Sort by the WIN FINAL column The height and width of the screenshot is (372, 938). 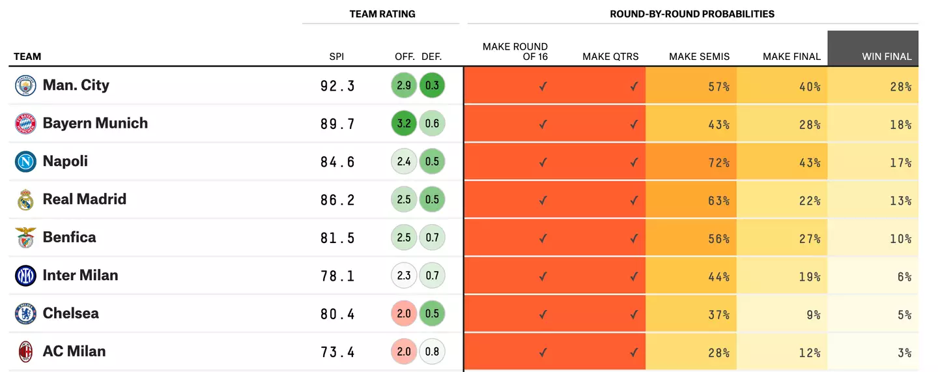(x=886, y=57)
